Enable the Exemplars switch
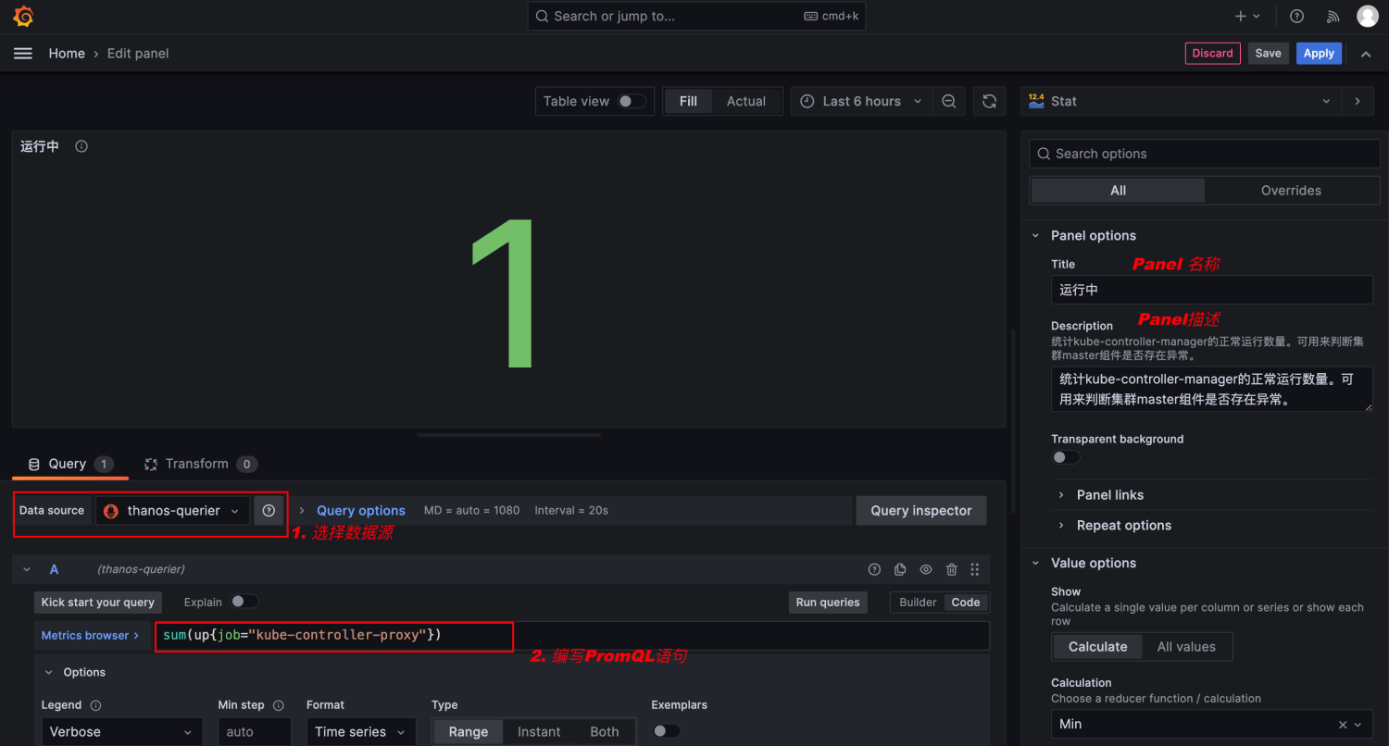This screenshot has width=1389, height=746. point(666,731)
